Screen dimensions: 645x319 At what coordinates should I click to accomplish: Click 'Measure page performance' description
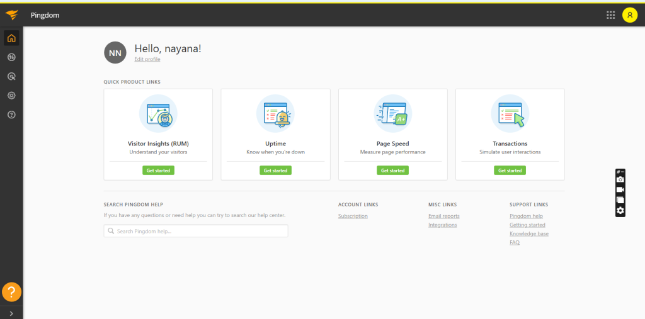(x=393, y=152)
